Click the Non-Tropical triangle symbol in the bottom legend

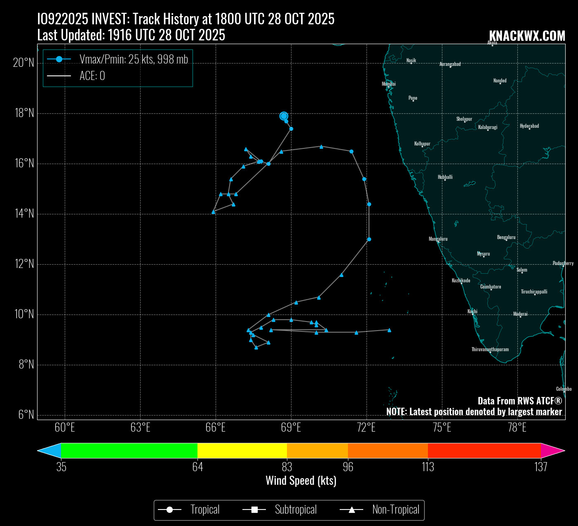(352, 510)
